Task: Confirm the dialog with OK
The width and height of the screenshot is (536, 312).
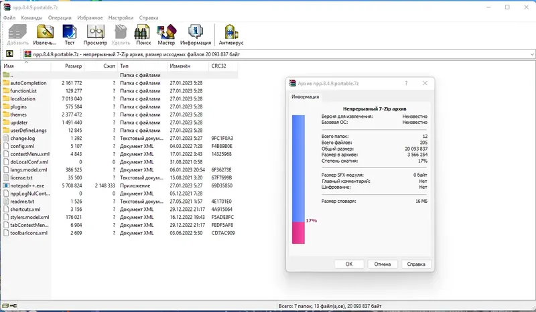Action: click(348, 264)
